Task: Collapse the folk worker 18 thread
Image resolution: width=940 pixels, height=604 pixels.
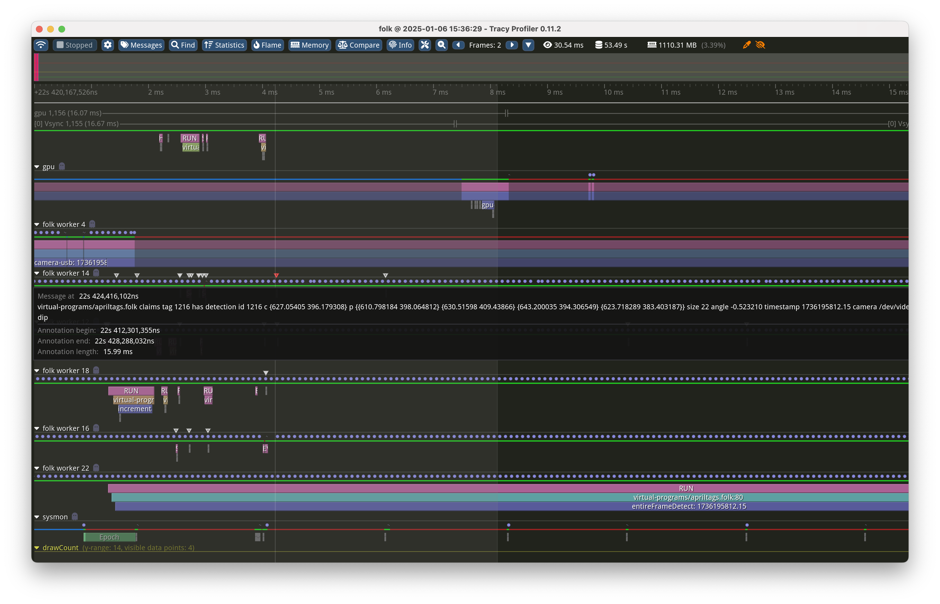Action: tap(37, 371)
